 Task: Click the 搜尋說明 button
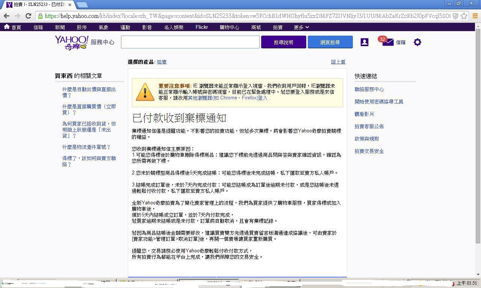click(283, 42)
